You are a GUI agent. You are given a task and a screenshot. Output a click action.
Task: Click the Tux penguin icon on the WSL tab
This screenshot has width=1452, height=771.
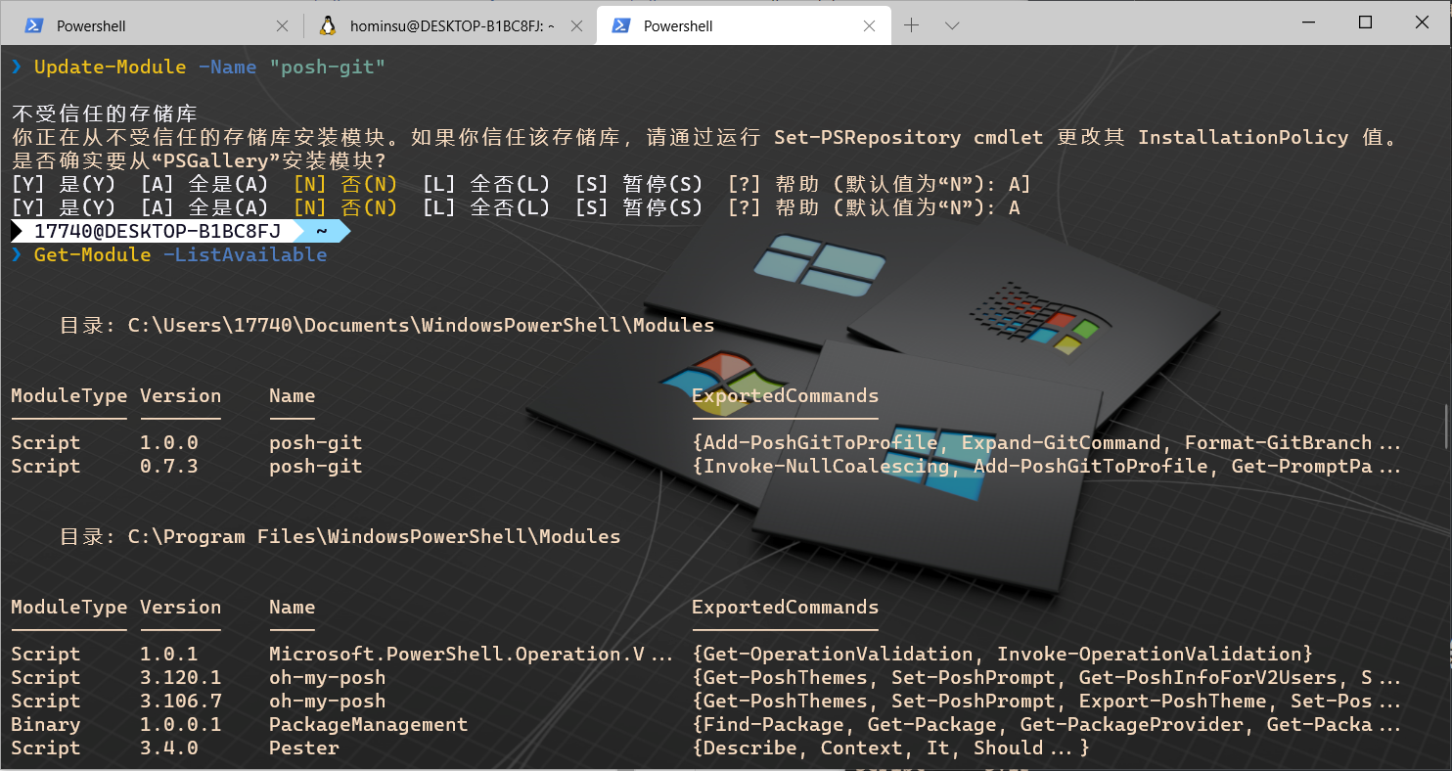pyautogui.click(x=328, y=25)
